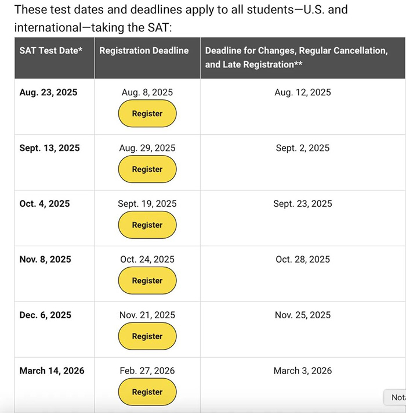
Task: Click the partially visible button at bottom right
Action: (397, 397)
